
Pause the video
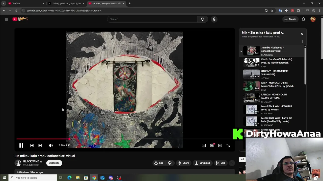coord(21,145)
